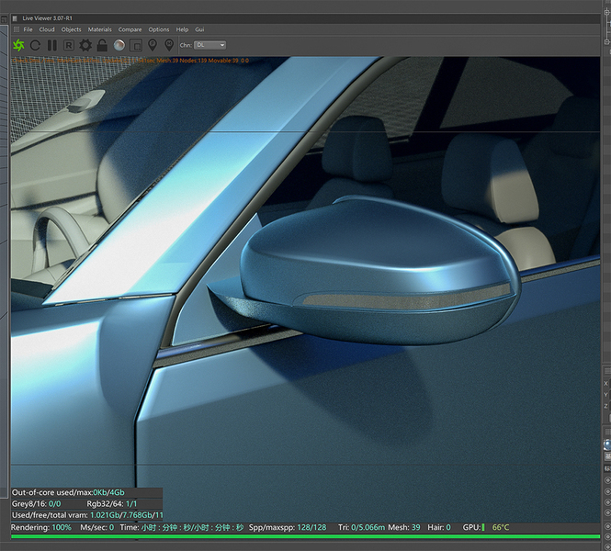
Task: Click the Live Viewer title bar grip icon
Action: [x=15, y=18]
